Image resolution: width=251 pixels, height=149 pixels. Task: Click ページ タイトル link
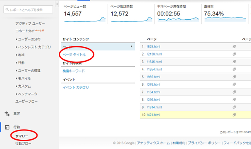[x=74, y=55]
